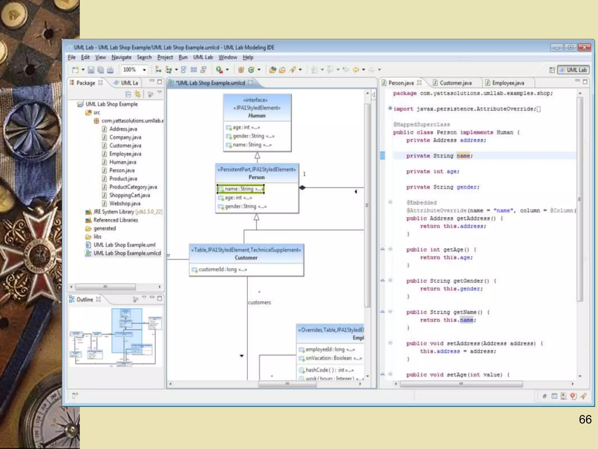Image resolution: width=598 pixels, height=449 pixels.
Task: Click the Open Type folder icon
Action: pyautogui.click(x=273, y=70)
